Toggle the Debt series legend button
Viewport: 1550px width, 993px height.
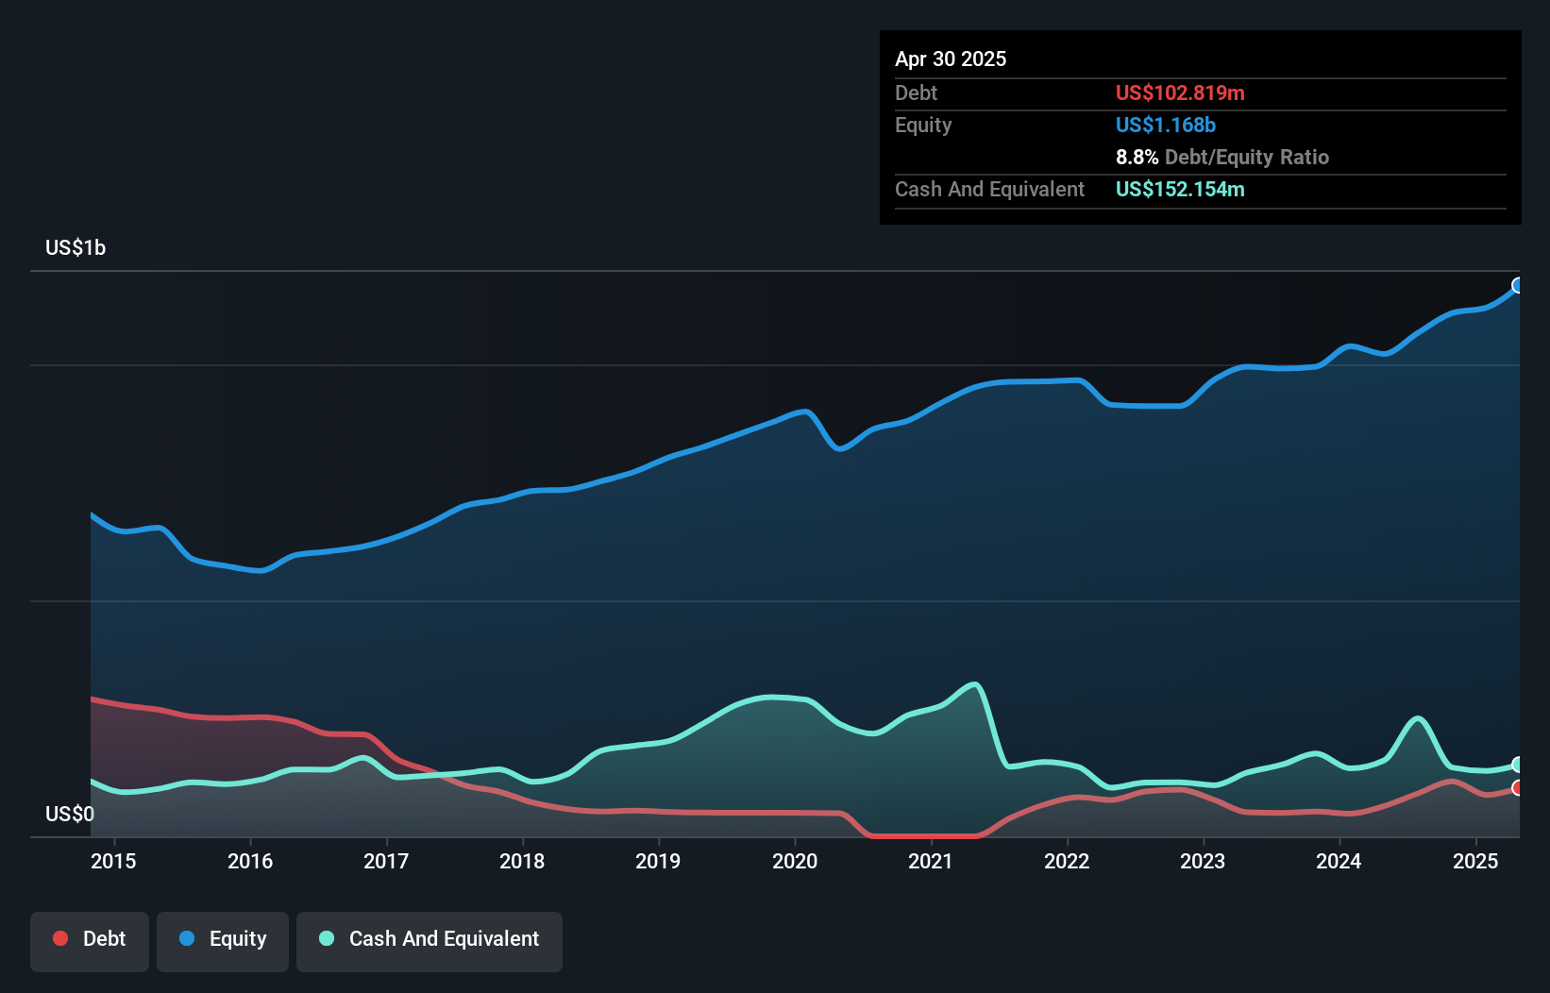click(90, 940)
